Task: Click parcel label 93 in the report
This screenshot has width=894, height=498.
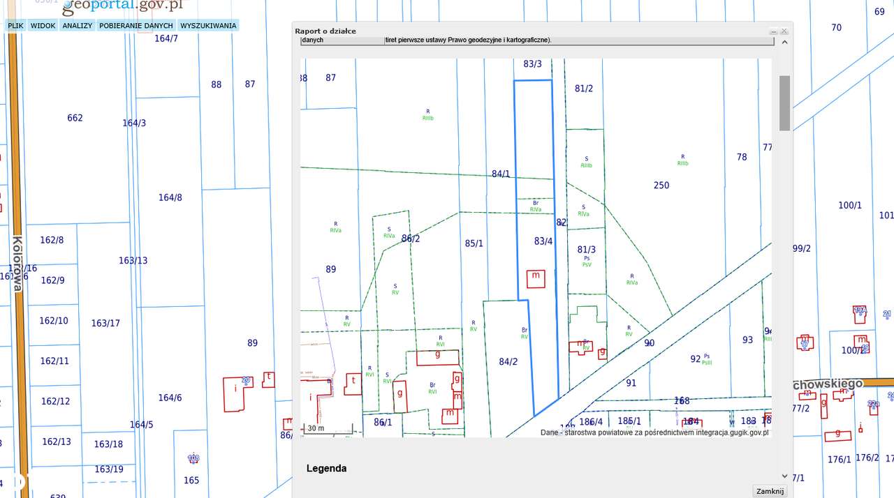Action: click(x=748, y=340)
